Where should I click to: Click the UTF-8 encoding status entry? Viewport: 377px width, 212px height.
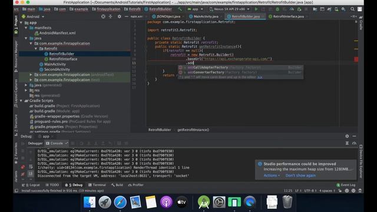point(310,191)
